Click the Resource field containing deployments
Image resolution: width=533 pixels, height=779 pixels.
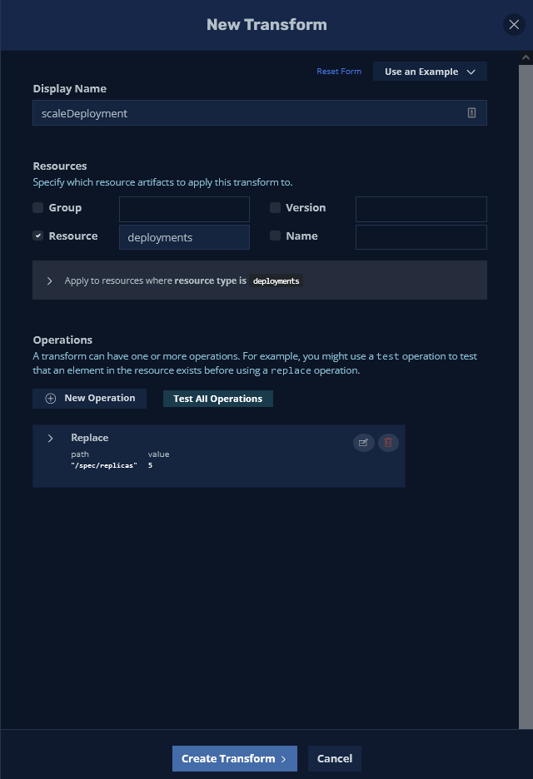click(184, 238)
